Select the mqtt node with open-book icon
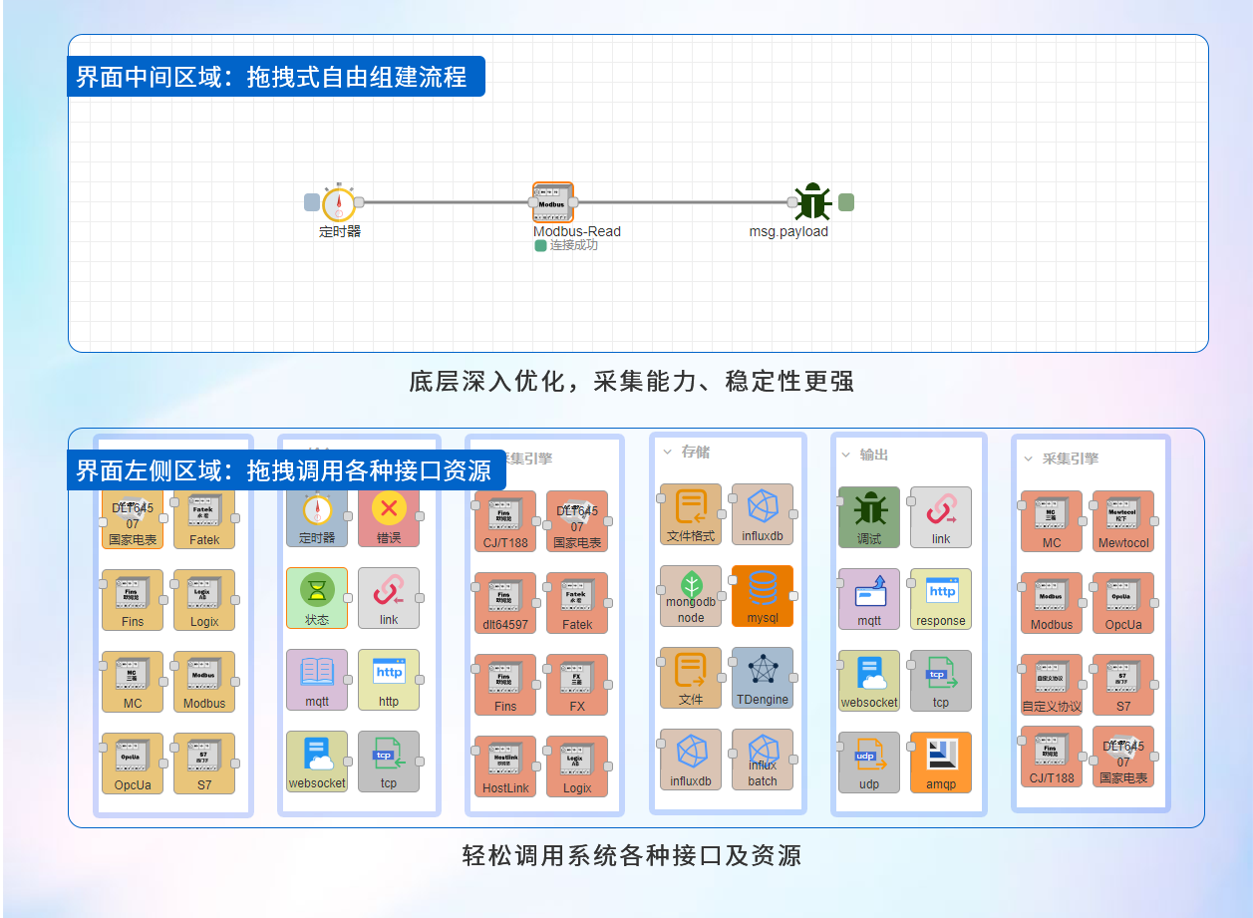This screenshot has height=918, width=1253. [317, 680]
